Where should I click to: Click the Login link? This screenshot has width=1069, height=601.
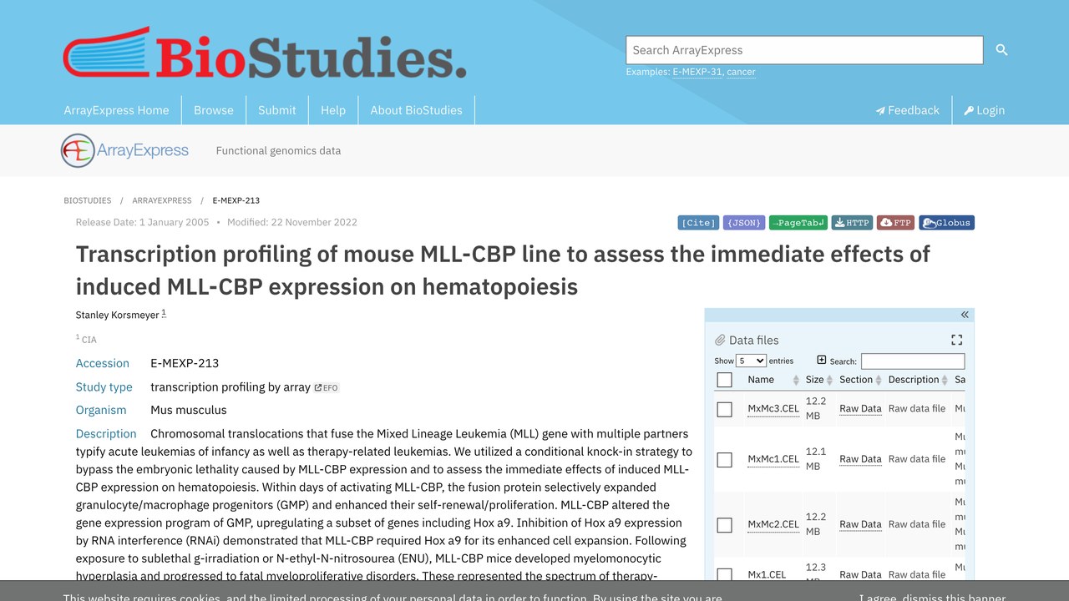985,110
